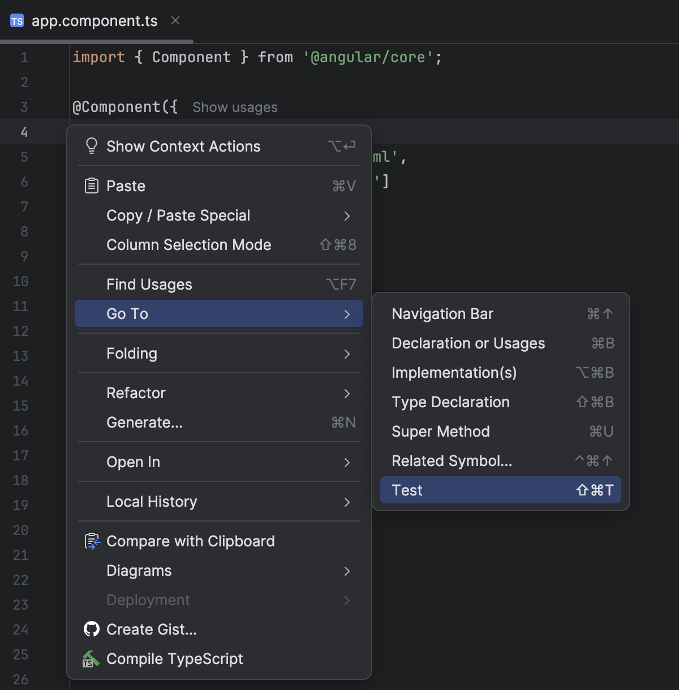Expand the arrow next to Local History
Viewport: 679px width, 690px height.
[347, 502]
